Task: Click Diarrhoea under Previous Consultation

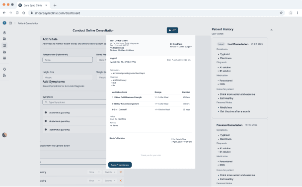Action: coord(226,139)
